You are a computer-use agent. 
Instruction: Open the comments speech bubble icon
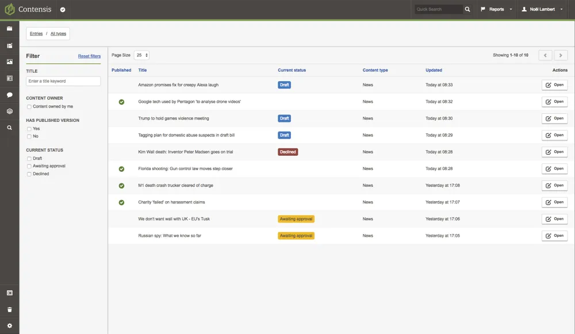tap(10, 95)
